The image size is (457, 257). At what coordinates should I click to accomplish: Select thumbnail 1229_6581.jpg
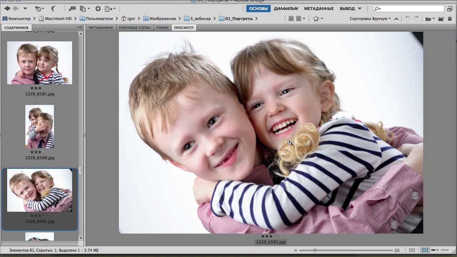click(x=40, y=63)
